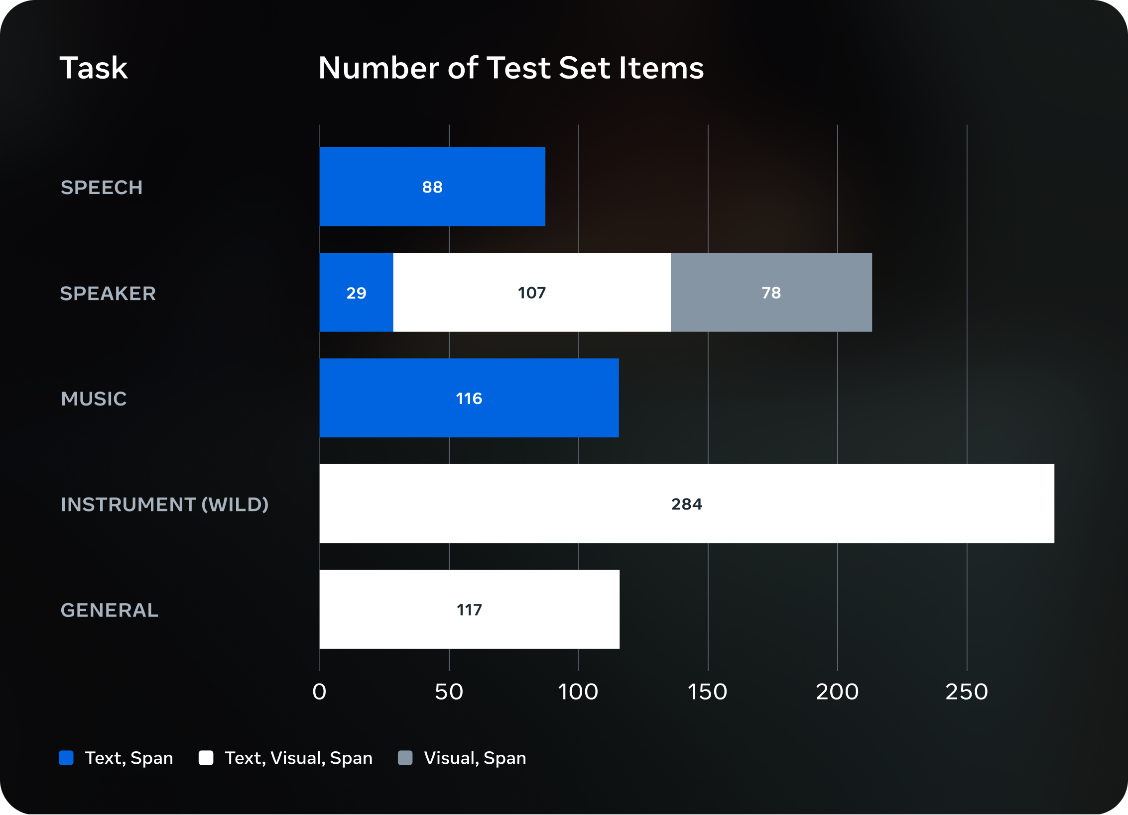Click the "Number of Test Set Items" title
Viewport: 1128px width, 815px height.
[511, 68]
